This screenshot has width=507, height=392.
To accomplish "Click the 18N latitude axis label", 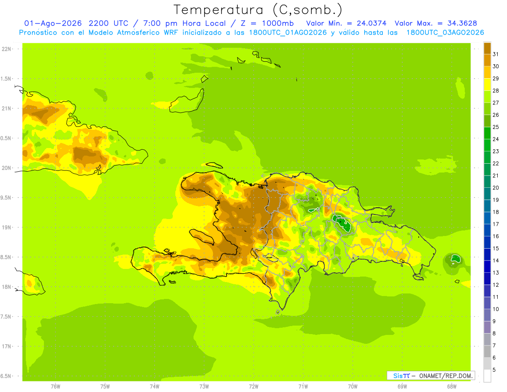I will click(x=6, y=287).
